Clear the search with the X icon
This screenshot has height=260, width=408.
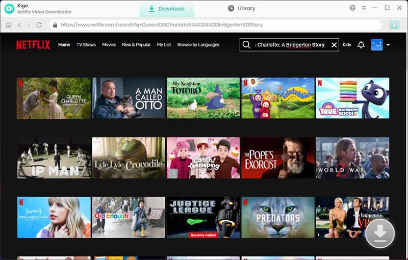coord(334,45)
